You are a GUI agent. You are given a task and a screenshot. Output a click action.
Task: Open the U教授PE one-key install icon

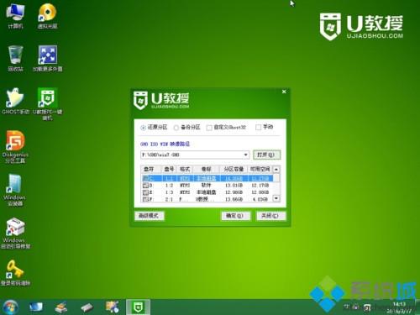point(47,103)
